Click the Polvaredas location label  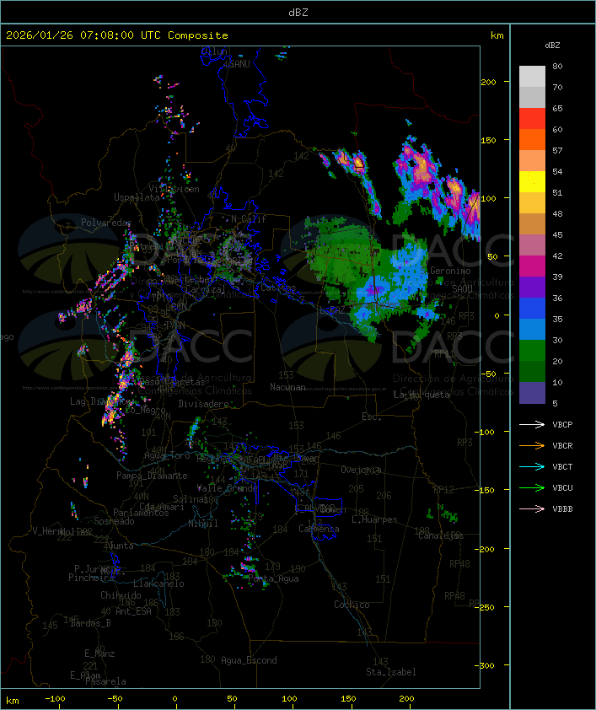click(x=106, y=223)
